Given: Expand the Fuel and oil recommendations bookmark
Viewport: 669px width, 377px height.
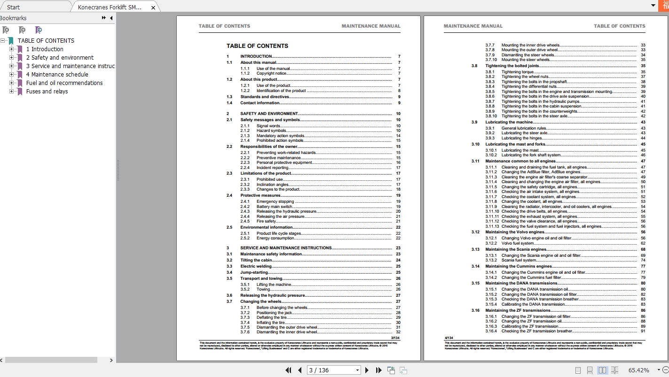Looking at the screenshot, I should point(11,83).
